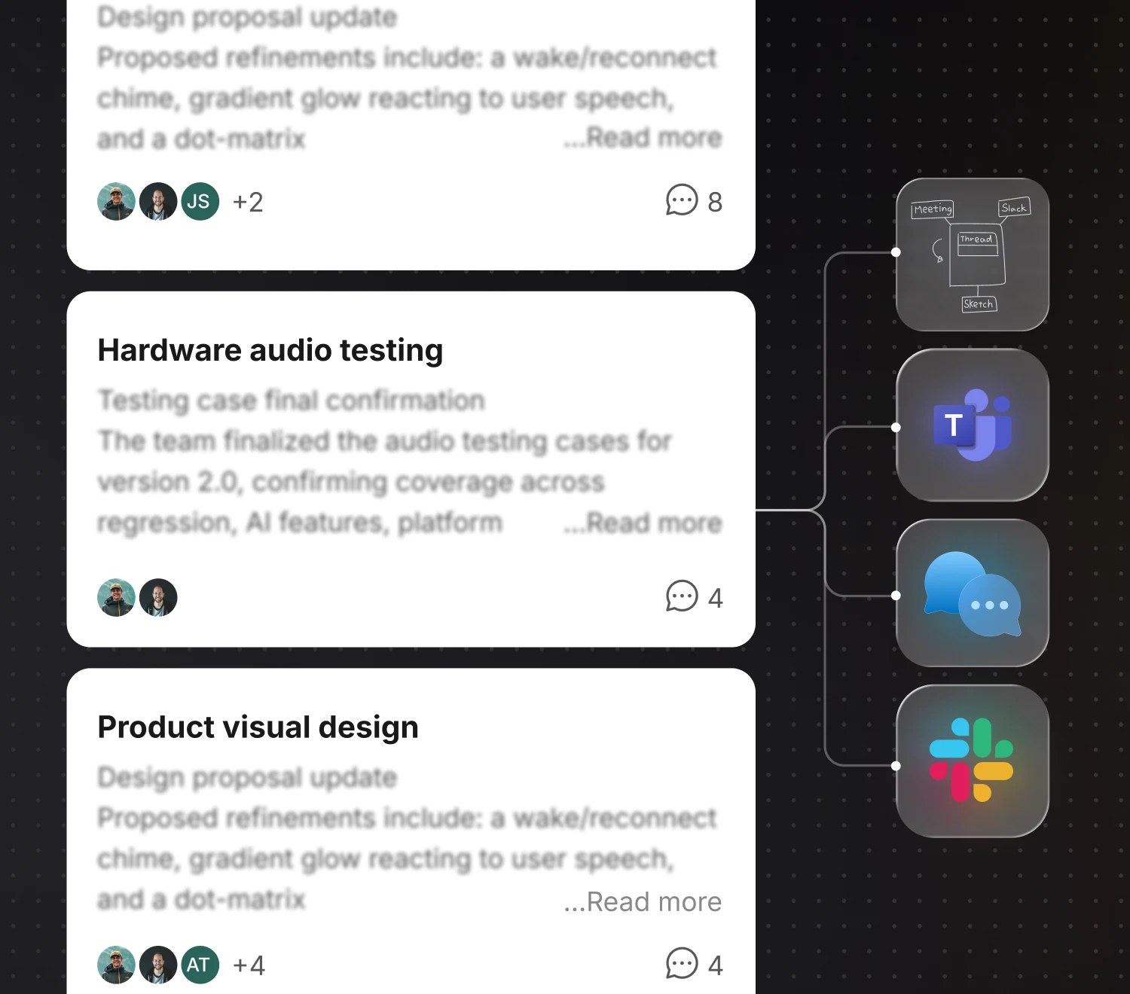The image size is (1130, 994).
Task: Click first avatar on Hardware audio testing card
Action: (x=117, y=598)
